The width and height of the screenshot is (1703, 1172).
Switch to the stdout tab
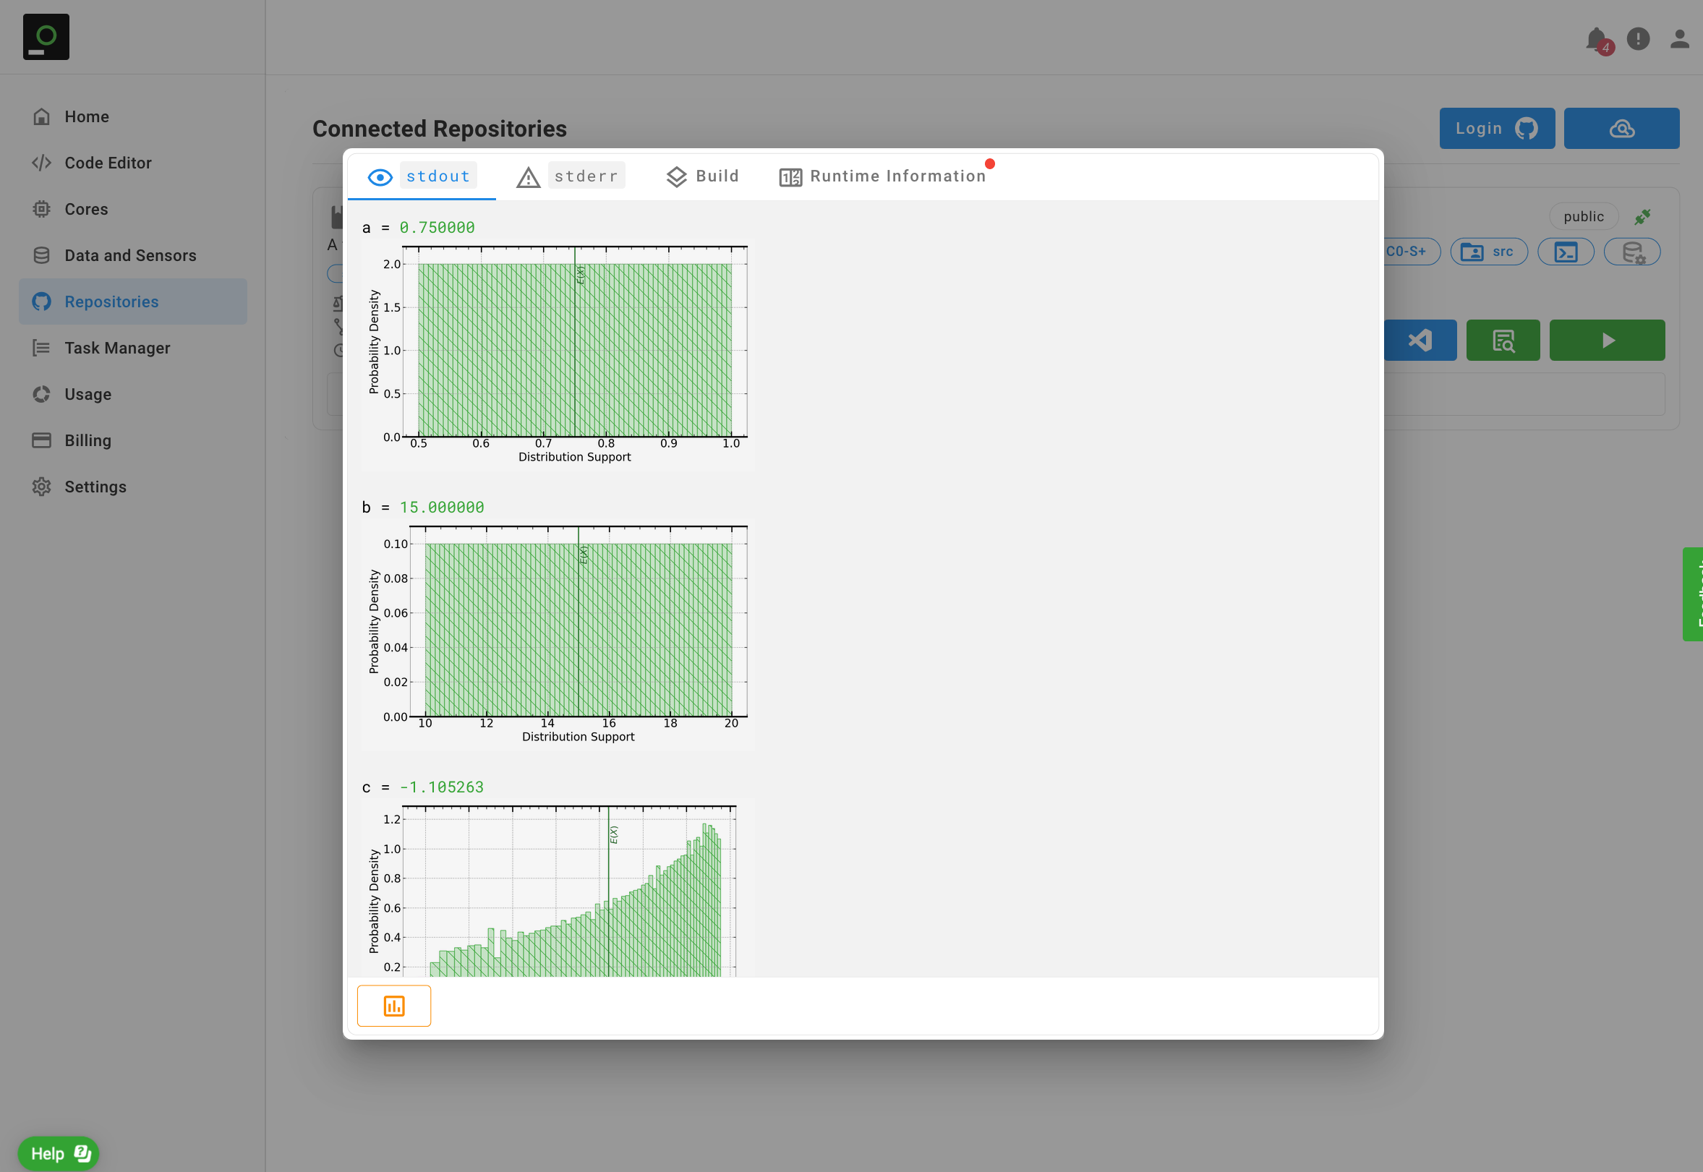[x=422, y=176]
